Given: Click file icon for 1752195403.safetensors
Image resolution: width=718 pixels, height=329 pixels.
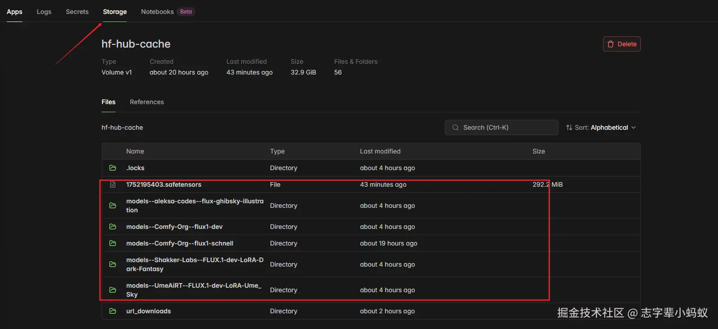Looking at the screenshot, I should [113, 184].
